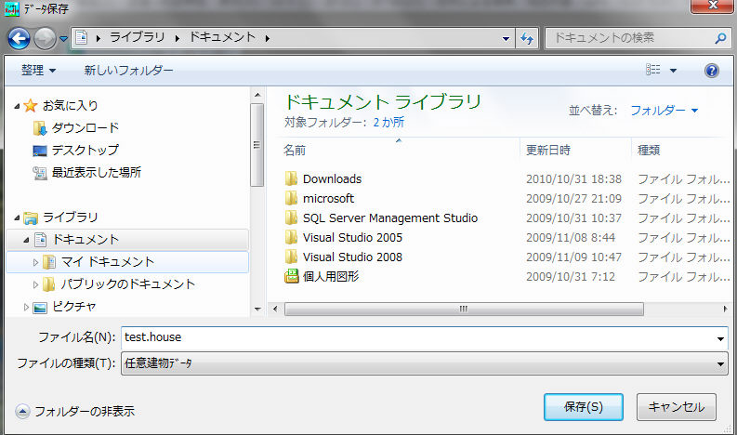The height and width of the screenshot is (435, 737).
Task: Collapse the ライブラリ tree section
Action: [x=17, y=217]
